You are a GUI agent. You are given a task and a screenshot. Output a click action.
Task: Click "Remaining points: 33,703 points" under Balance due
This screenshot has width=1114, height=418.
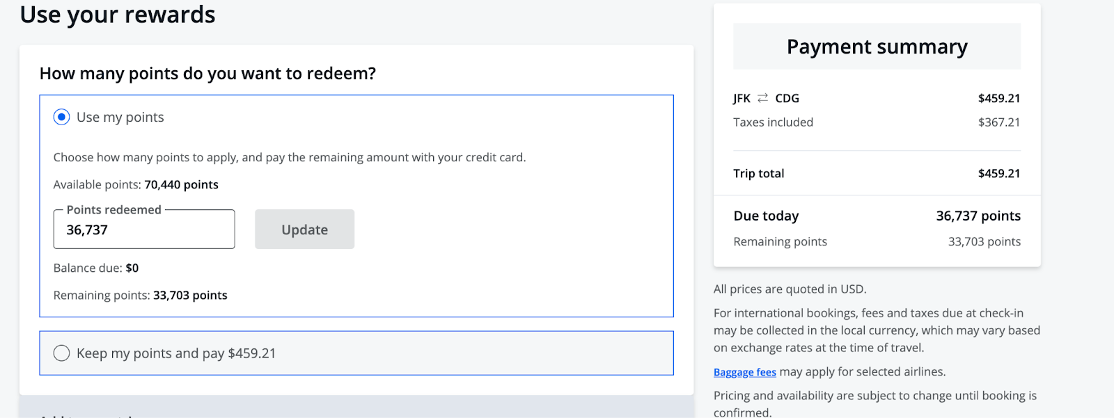pos(140,296)
